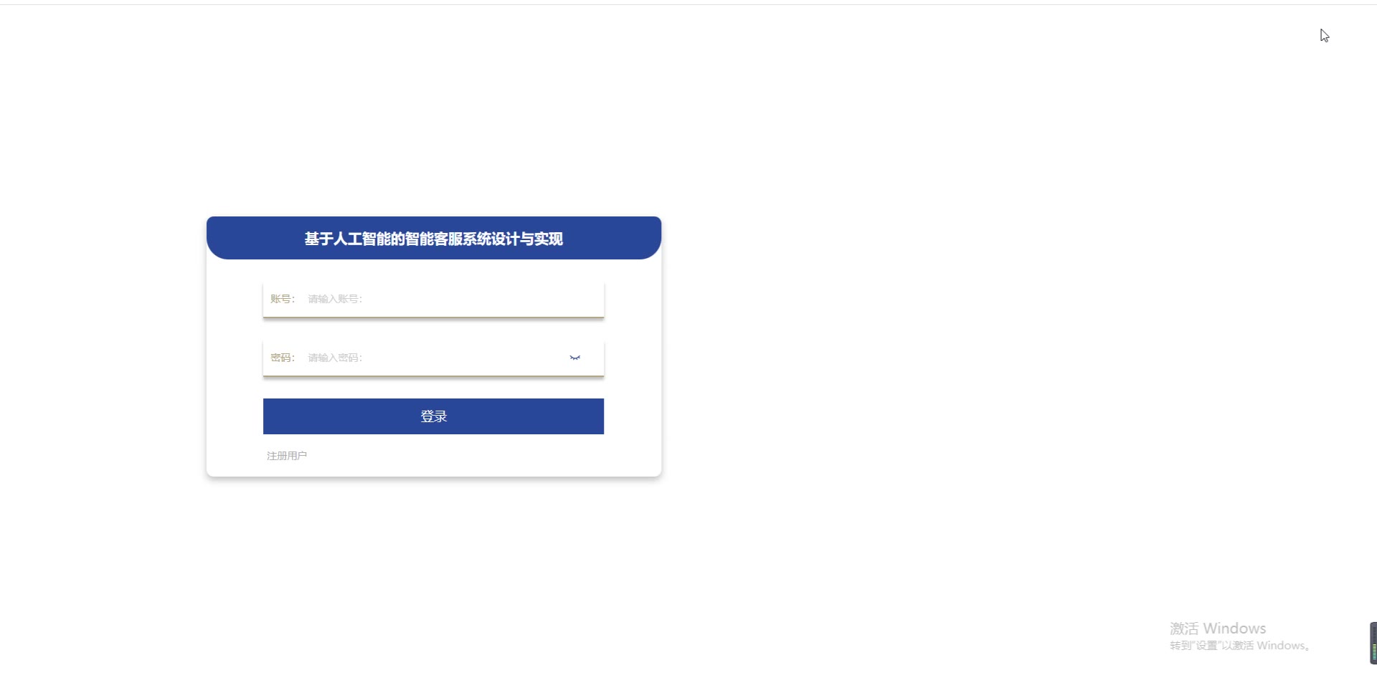
Task: Click the 密码: label text
Action: 283,358
